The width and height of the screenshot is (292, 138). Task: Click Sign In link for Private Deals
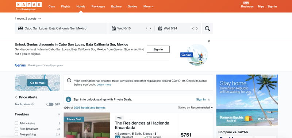(x=201, y=99)
